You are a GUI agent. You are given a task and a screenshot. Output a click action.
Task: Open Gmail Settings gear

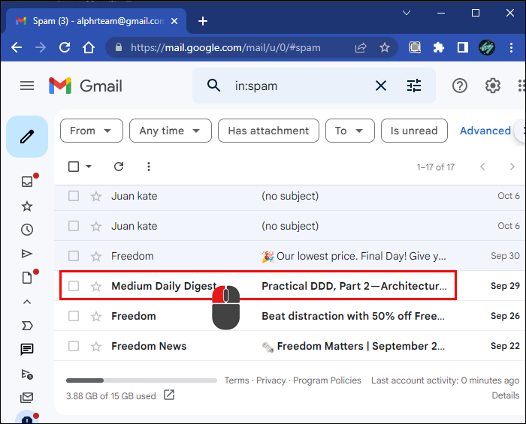493,86
